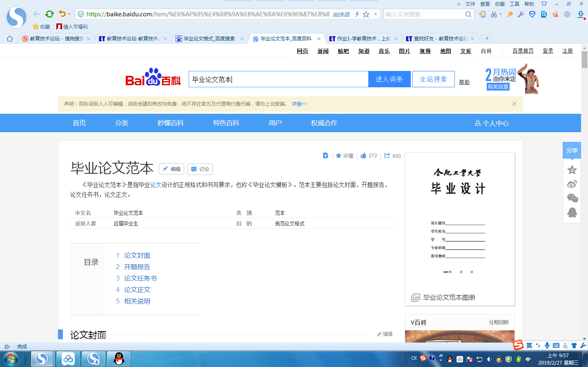
Task: Jump to 相关说明 in table of contents
Action: (x=137, y=301)
